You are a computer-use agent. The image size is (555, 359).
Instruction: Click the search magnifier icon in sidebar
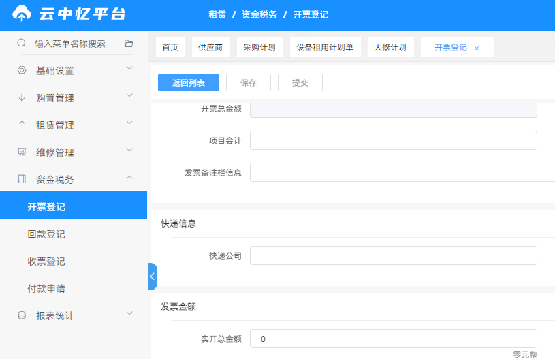[21, 43]
